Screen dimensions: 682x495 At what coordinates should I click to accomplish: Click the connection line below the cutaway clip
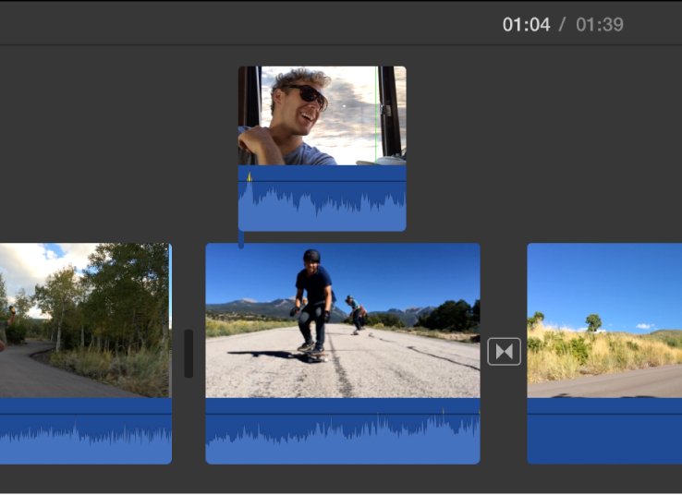241,240
